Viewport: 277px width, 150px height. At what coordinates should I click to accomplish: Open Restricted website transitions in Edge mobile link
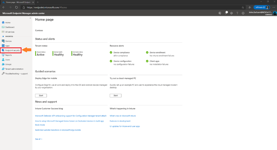click(58, 130)
